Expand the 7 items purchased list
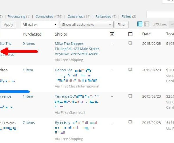The width and height of the screenshot is (174, 143). (x=29, y=123)
